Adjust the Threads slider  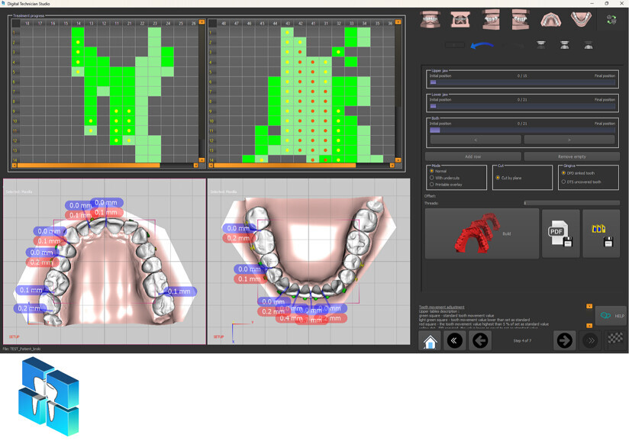point(525,201)
